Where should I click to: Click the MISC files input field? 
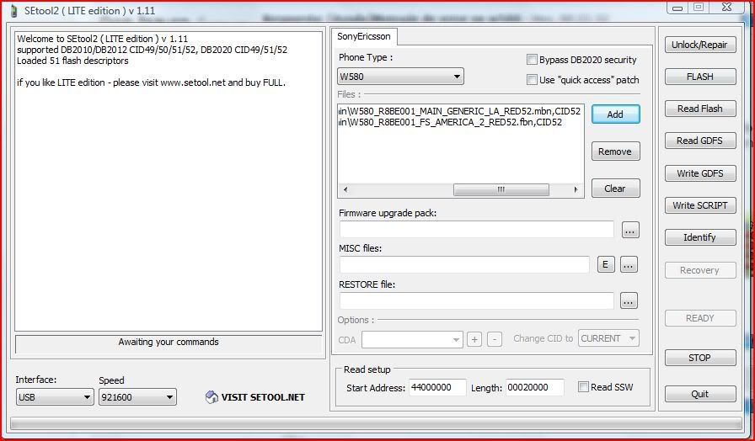[464, 264]
